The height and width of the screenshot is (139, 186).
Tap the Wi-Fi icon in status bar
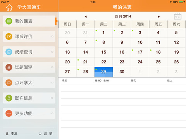pyautogui.click(x=8, y=2)
